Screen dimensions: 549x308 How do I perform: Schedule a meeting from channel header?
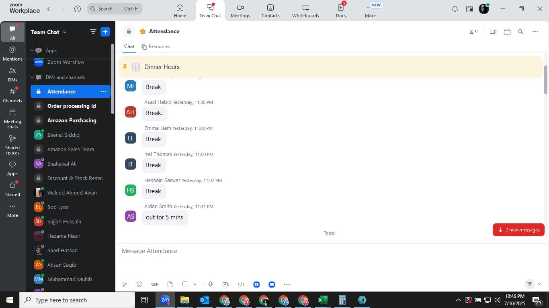click(507, 32)
